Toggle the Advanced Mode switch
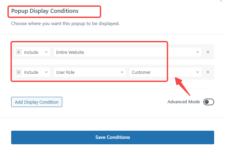Screen dimensions: 226x149 click(208, 102)
